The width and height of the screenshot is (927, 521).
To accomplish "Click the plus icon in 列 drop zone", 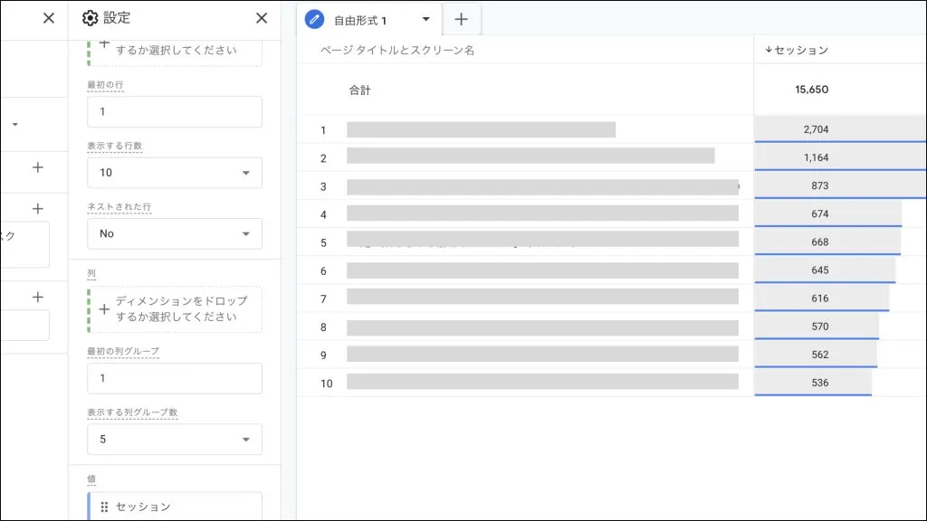I will [x=104, y=309].
